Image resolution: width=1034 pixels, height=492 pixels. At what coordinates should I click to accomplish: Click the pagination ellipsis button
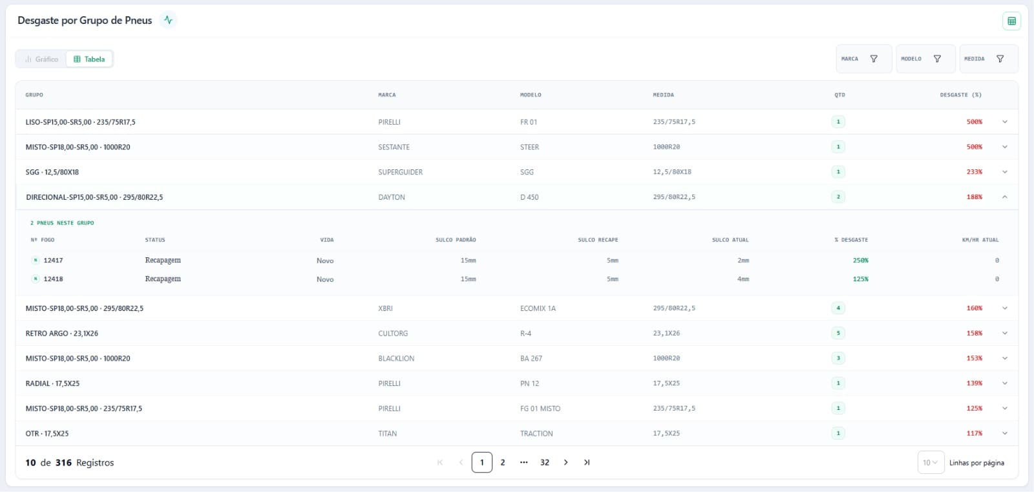click(x=523, y=462)
